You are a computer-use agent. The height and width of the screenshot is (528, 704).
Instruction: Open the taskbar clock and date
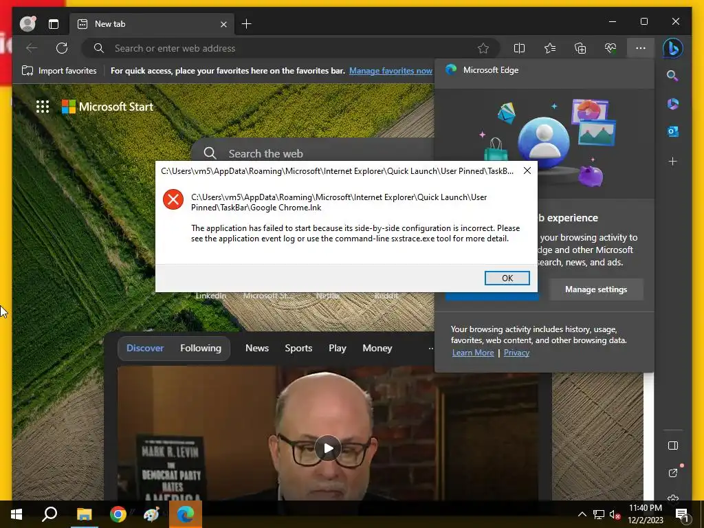pos(645,514)
